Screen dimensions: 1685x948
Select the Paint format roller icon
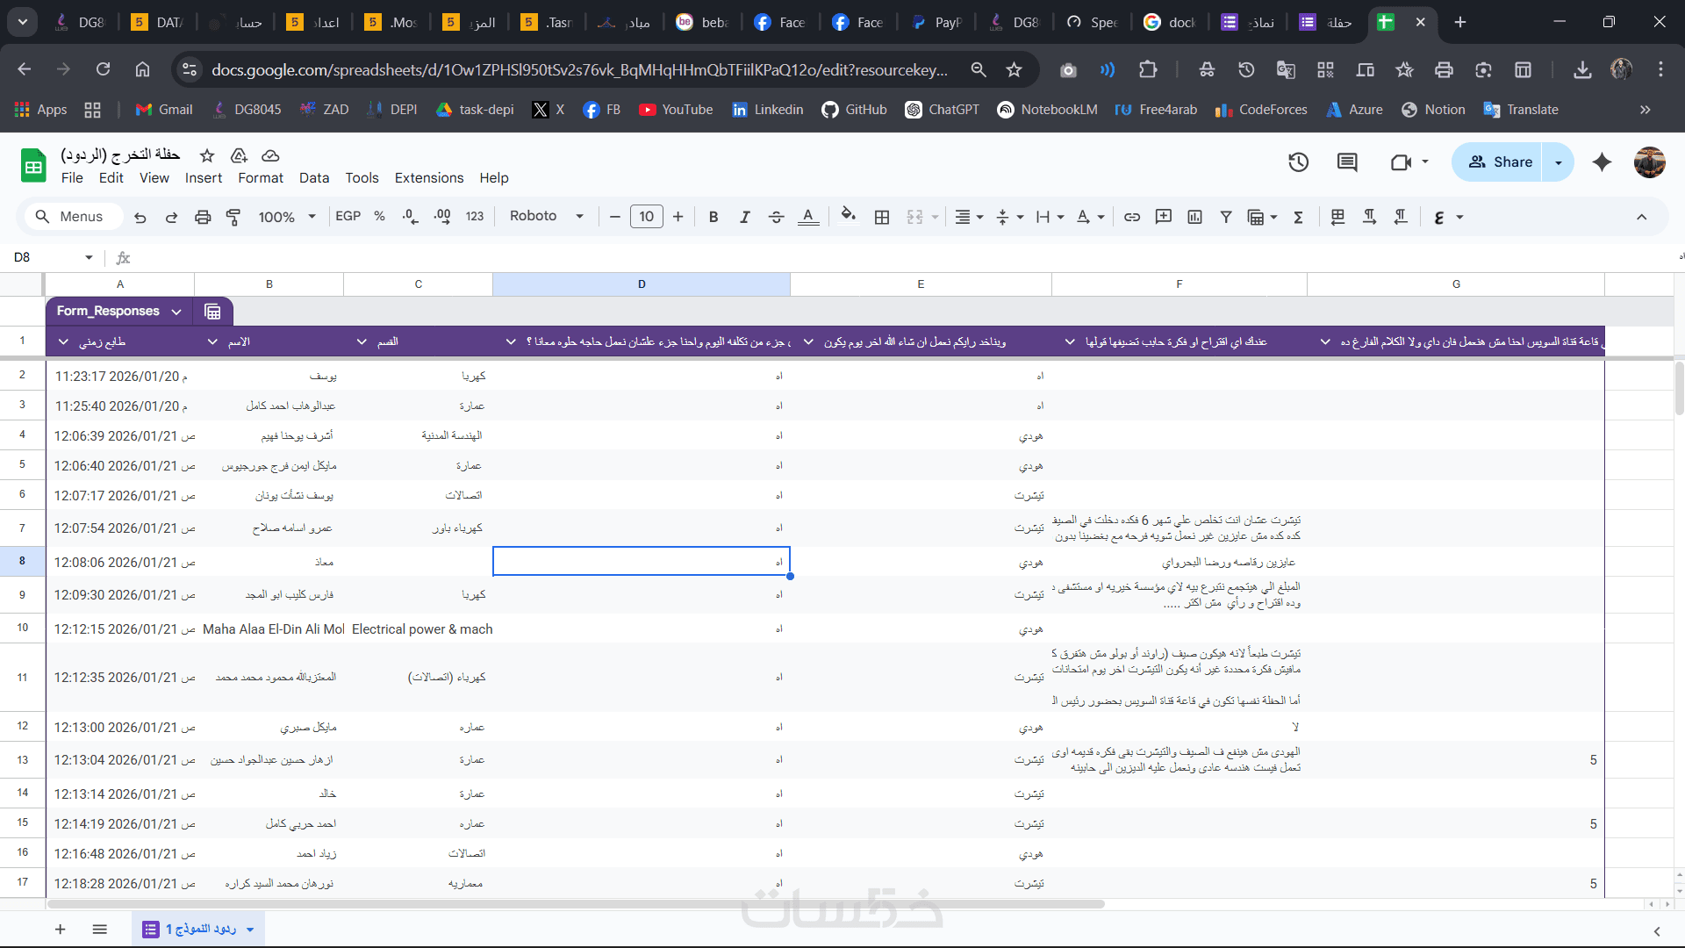click(x=233, y=217)
